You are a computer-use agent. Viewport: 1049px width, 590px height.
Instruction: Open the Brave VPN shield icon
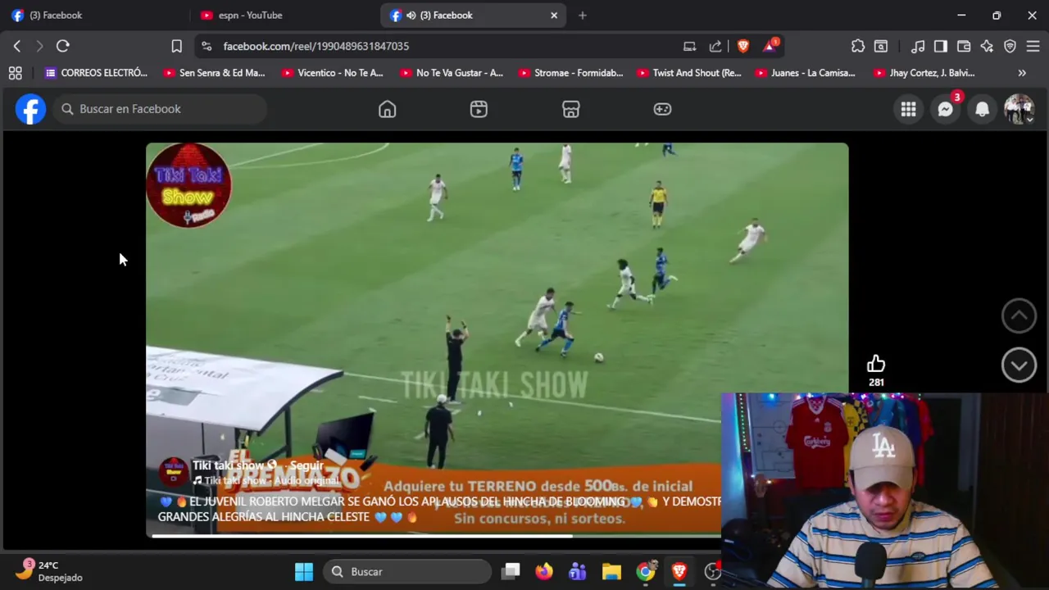[1010, 46]
